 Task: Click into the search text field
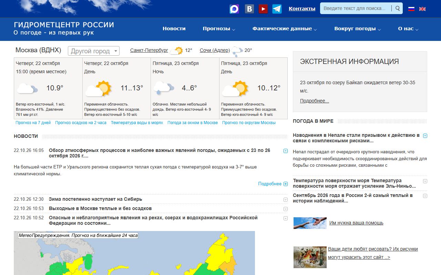pyautogui.click(x=356, y=8)
